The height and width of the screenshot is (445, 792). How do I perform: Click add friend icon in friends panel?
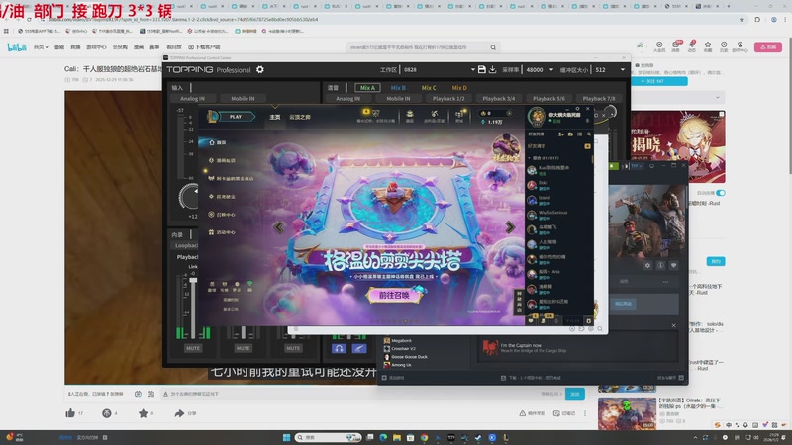(x=561, y=134)
